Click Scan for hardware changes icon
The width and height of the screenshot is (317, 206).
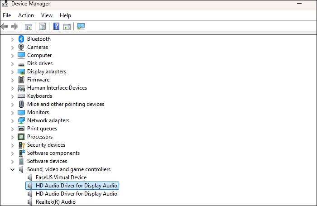[81, 26]
